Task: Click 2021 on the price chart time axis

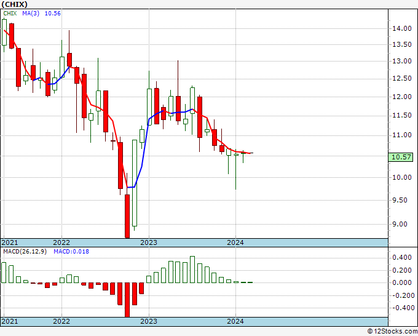Action: (x=10, y=242)
